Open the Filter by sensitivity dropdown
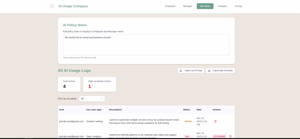The image size is (300, 139). click(92, 99)
